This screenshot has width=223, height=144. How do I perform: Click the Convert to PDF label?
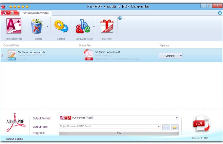(200, 138)
